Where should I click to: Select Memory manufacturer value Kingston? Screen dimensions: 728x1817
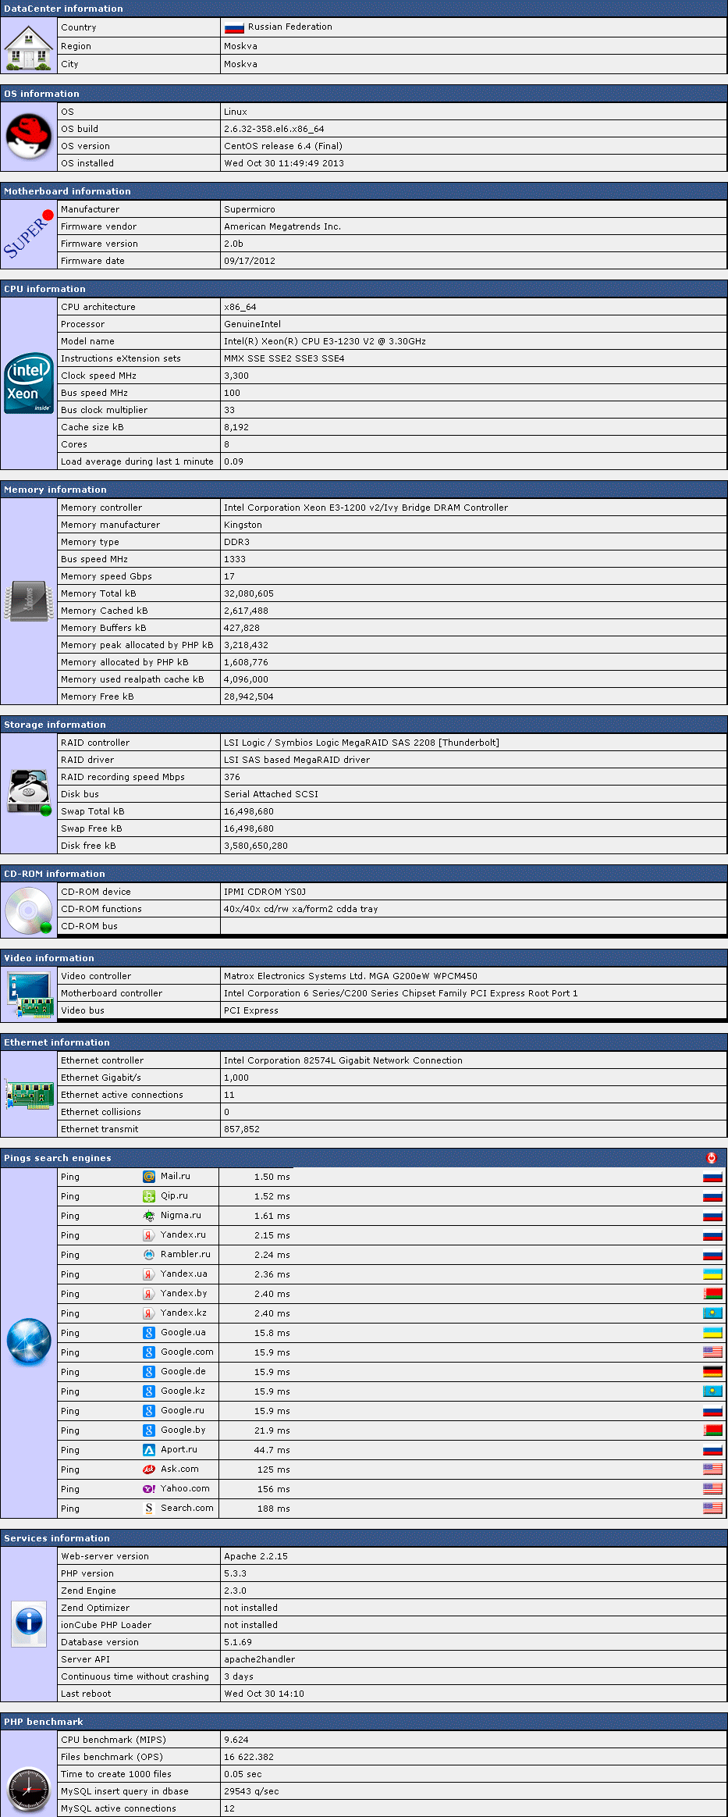(x=243, y=525)
